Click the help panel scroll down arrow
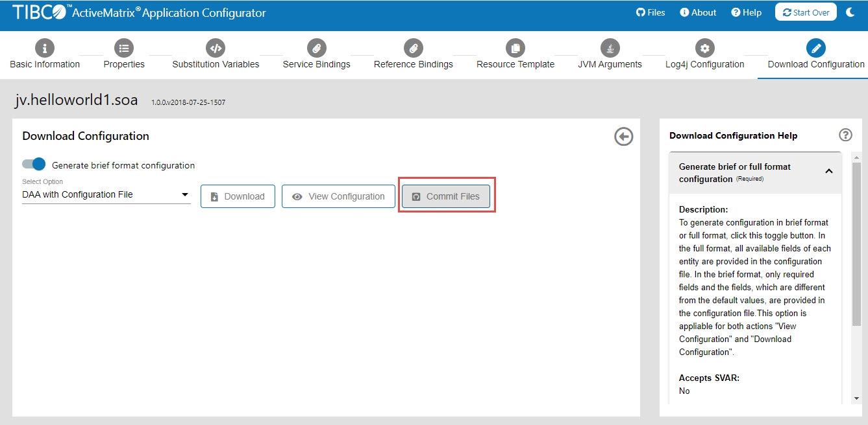The height and width of the screenshot is (425, 868). coord(857,398)
